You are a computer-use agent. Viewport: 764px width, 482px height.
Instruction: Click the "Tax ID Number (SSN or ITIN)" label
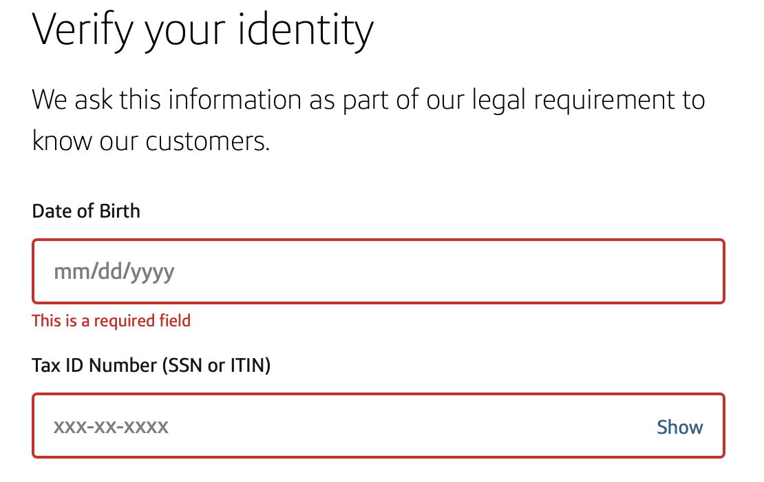[x=151, y=366]
